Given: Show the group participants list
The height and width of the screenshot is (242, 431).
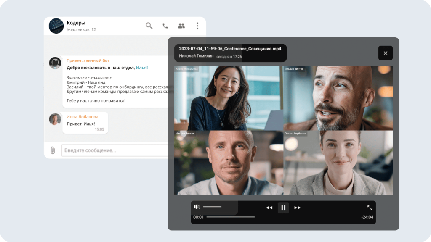Looking at the screenshot, I should [x=181, y=26].
